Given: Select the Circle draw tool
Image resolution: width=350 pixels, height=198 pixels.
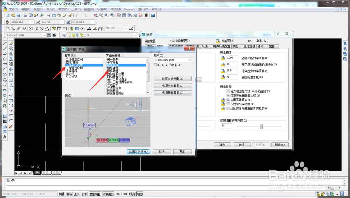Looking at the screenshot, I should tap(5, 75).
